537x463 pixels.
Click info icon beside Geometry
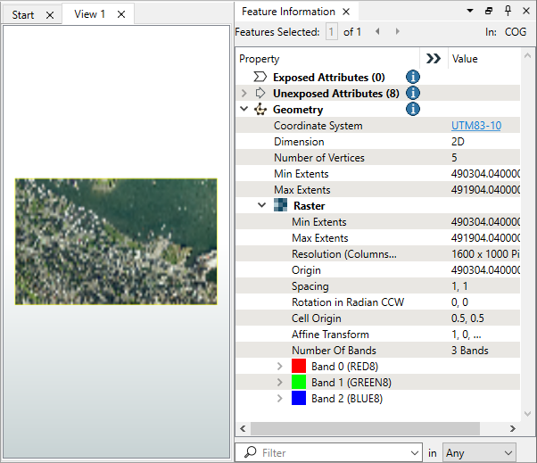413,110
